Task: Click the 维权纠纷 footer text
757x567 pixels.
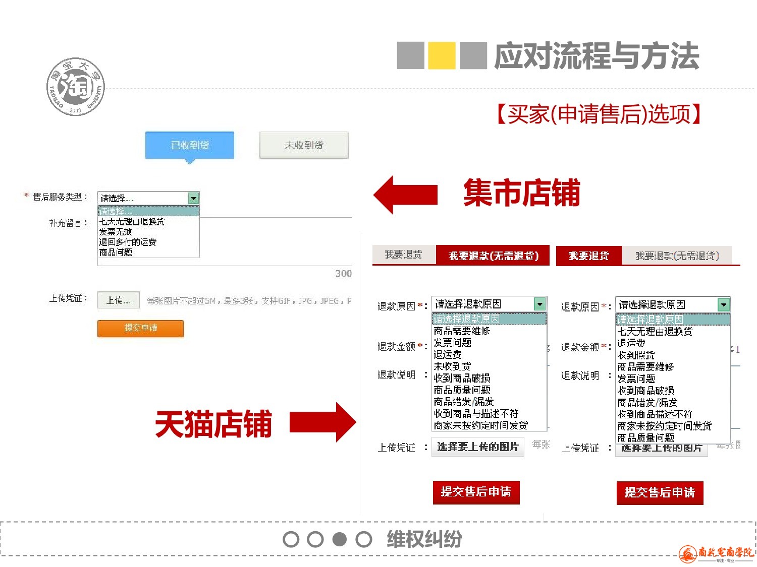Action: click(424, 539)
